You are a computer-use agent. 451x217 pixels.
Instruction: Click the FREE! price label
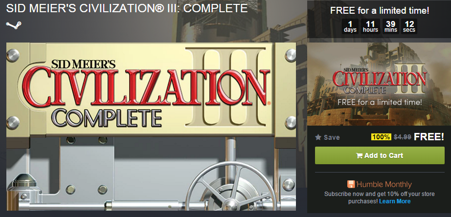click(x=429, y=137)
